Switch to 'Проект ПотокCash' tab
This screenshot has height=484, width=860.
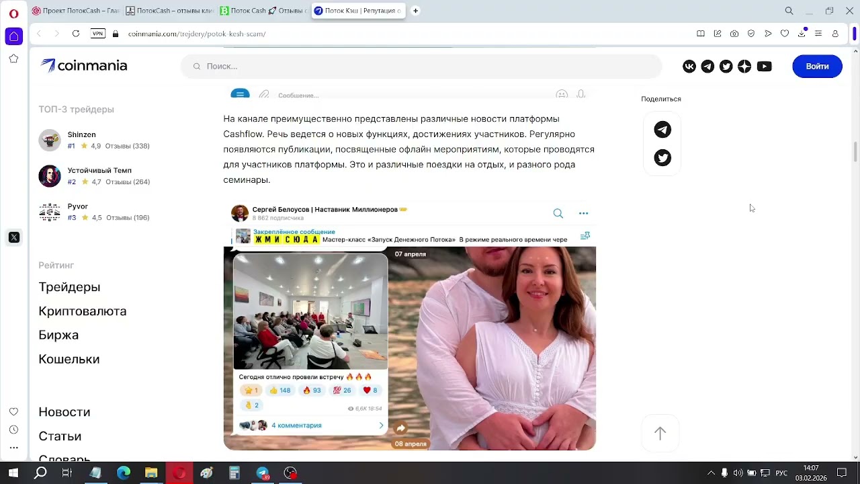pos(76,11)
